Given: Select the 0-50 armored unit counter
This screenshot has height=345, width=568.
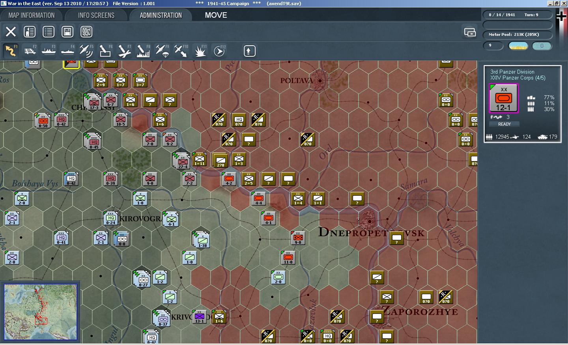Looking at the screenshot, I should (x=43, y=120).
